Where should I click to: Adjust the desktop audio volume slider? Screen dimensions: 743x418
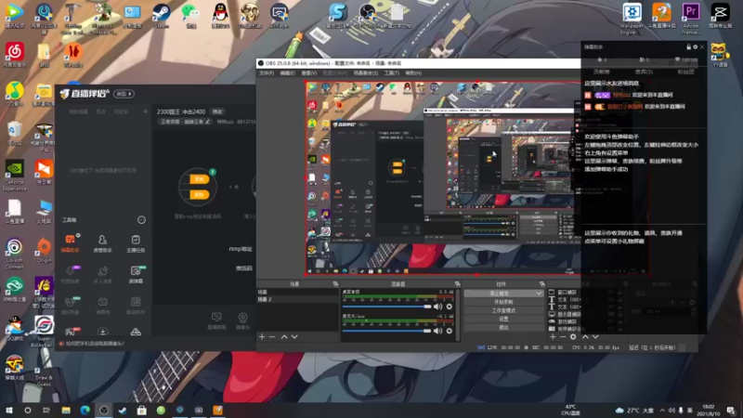[386, 307]
